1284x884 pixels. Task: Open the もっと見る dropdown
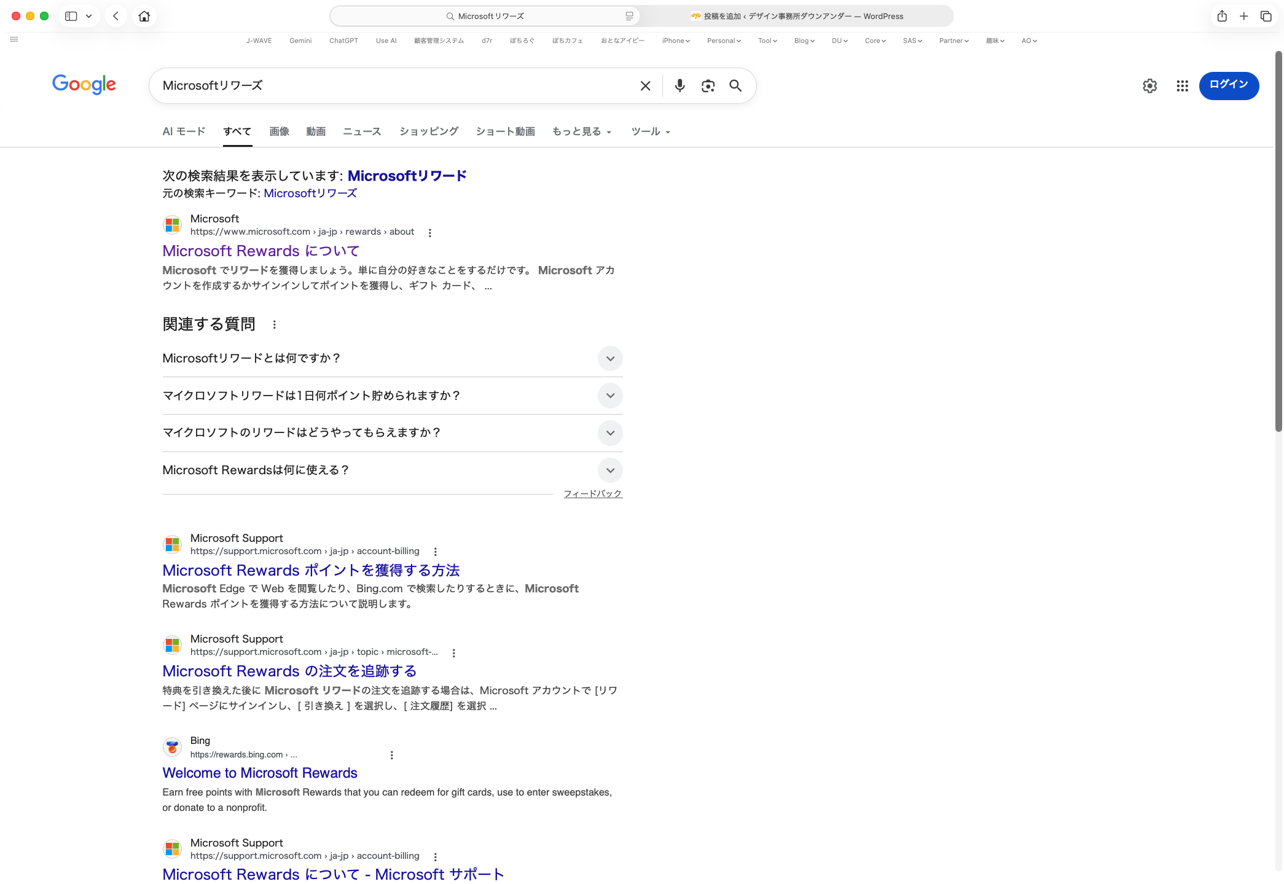click(581, 131)
